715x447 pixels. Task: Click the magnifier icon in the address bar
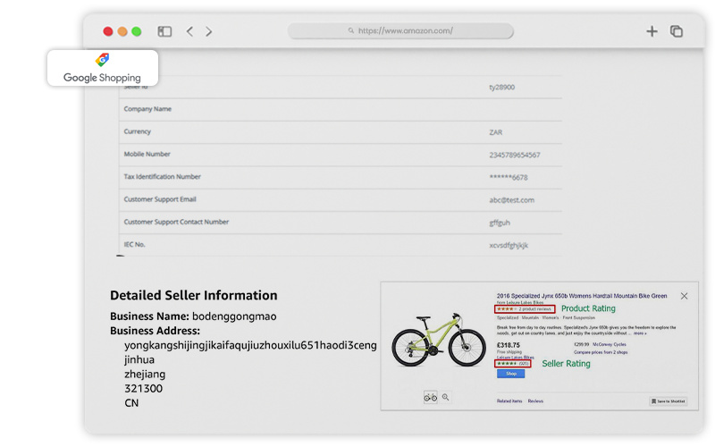point(351,30)
